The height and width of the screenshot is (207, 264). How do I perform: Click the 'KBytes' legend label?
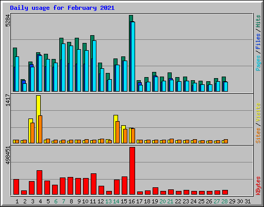coord(258,186)
